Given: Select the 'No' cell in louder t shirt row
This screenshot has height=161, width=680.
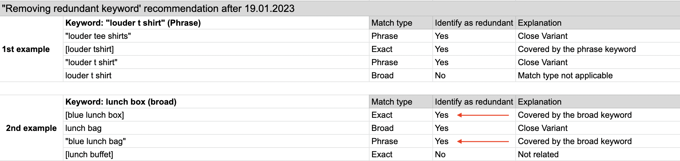Looking at the screenshot, I should click(x=474, y=75).
